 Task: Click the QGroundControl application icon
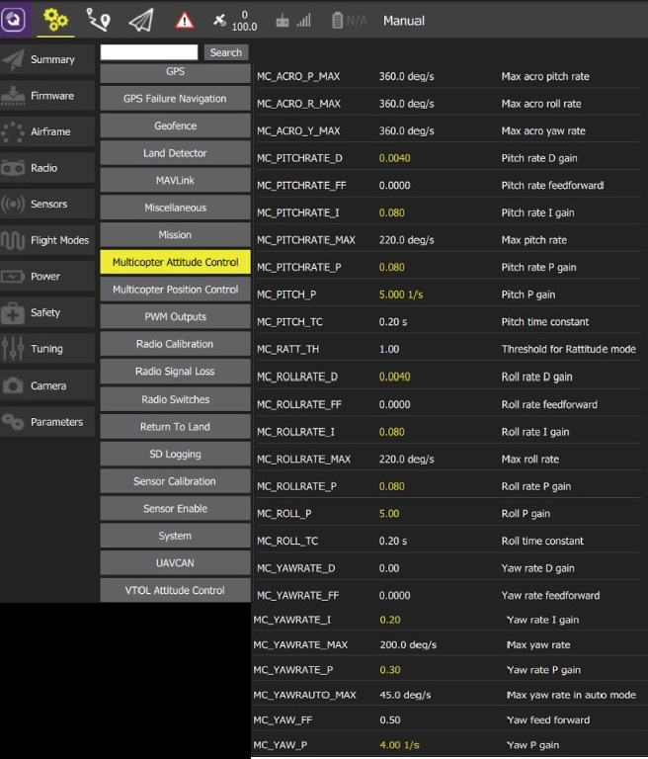coord(18,19)
